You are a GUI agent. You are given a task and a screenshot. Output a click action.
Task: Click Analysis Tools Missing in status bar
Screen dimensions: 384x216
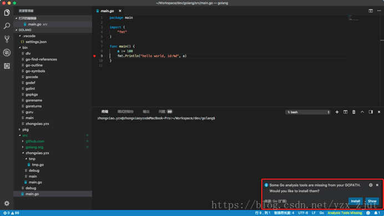coord(345,213)
